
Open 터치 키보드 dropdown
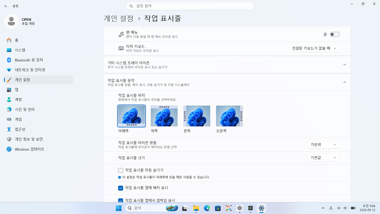point(314,48)
